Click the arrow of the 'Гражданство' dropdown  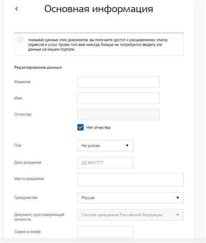point(178,197)
